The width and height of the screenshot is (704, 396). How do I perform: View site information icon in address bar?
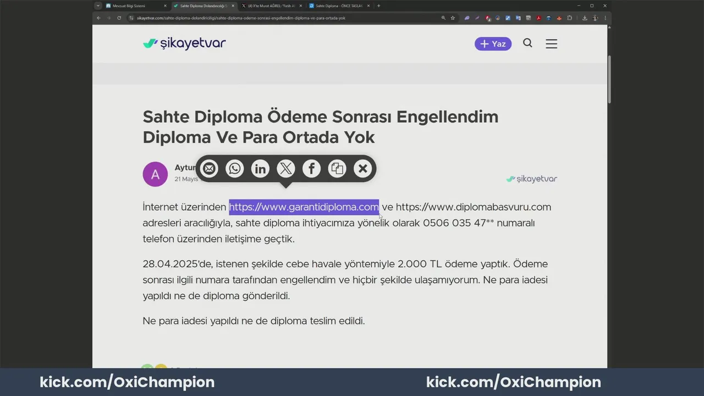click(x=131, y=18)
